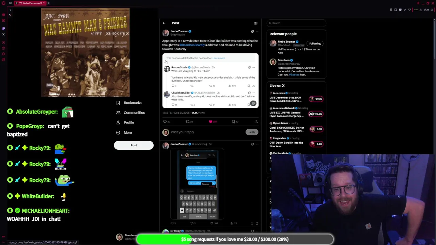Click the image edit icon on quoted screenshot
This screenshot has height=245, width=436.
pos(253,103)
